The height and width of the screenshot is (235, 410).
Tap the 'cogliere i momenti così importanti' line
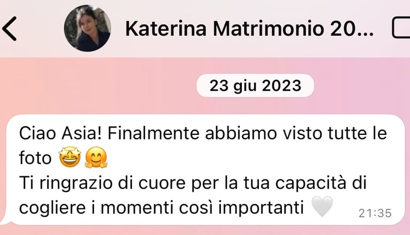(161, 208)
